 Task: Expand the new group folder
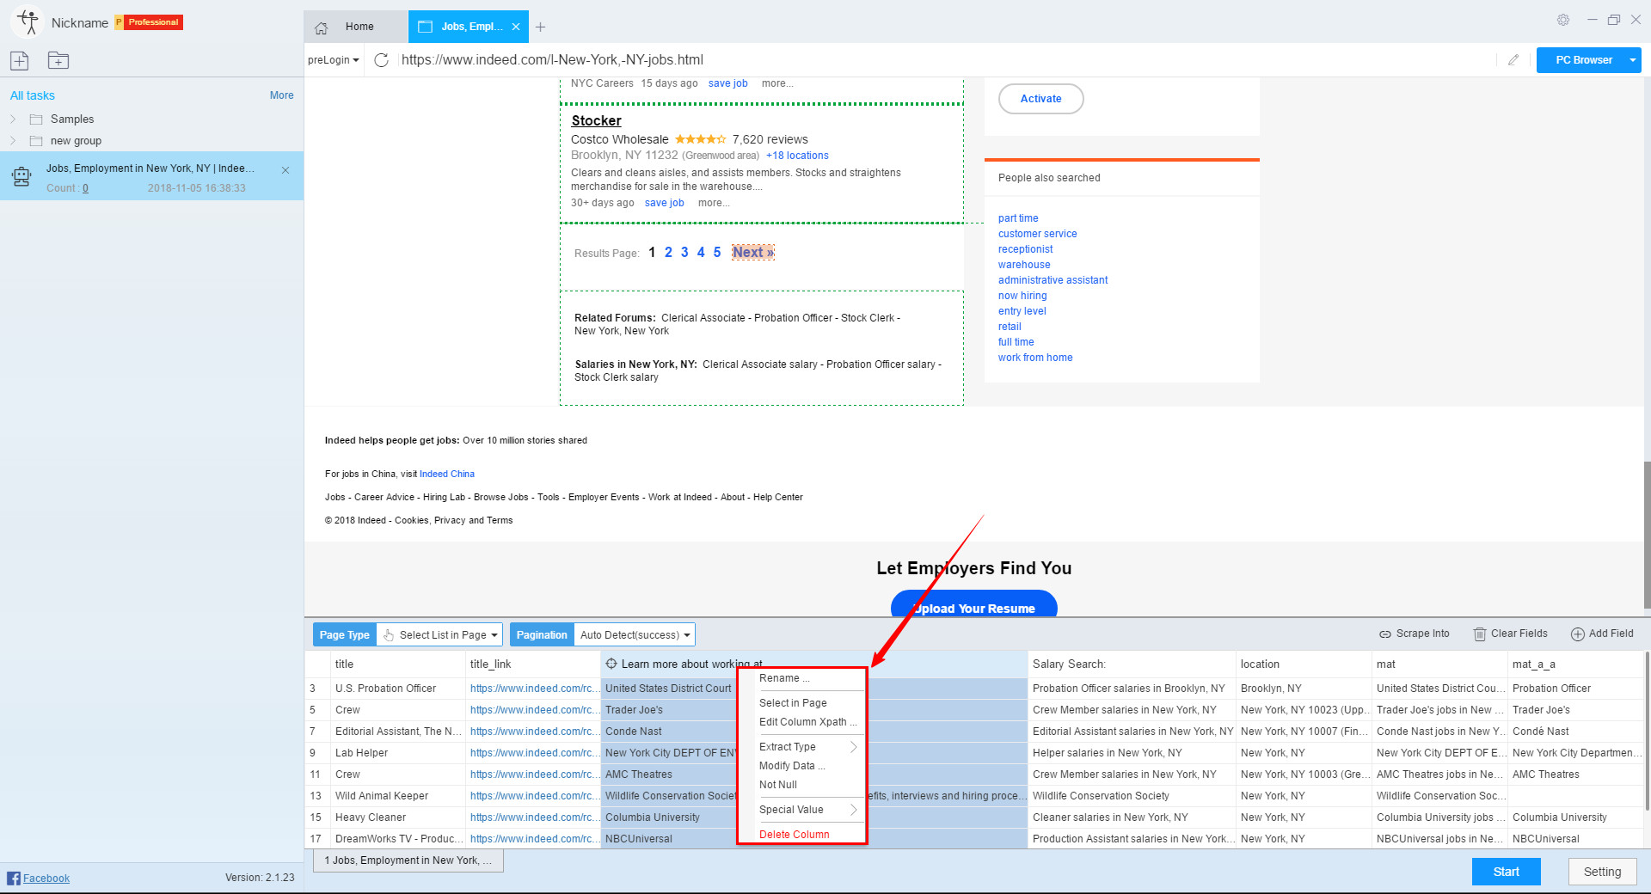pos(13,141)
